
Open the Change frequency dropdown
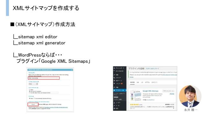tap(33, 84)
